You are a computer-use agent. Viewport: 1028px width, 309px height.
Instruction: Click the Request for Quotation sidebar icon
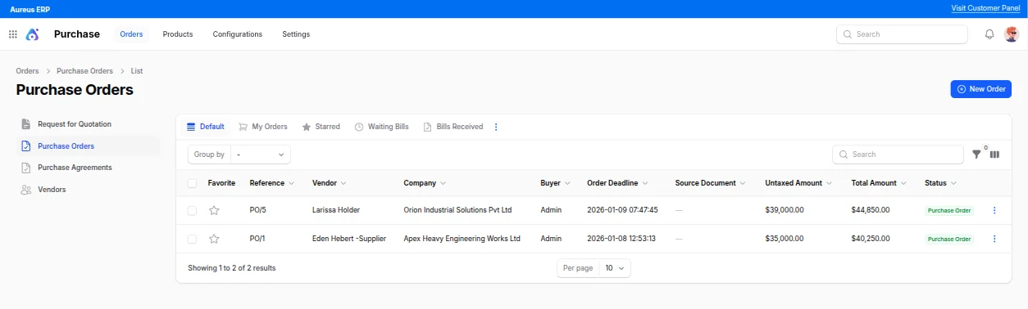(25, 124)
